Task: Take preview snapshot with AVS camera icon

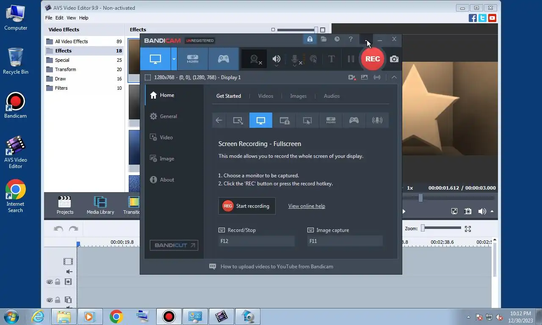Action: tap(468, 211)
